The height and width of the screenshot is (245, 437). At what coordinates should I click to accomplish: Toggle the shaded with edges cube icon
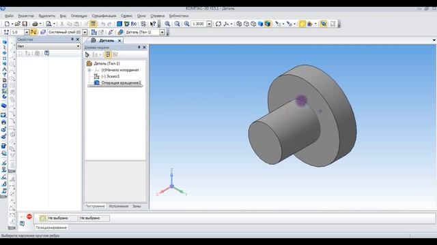(268, 24)
